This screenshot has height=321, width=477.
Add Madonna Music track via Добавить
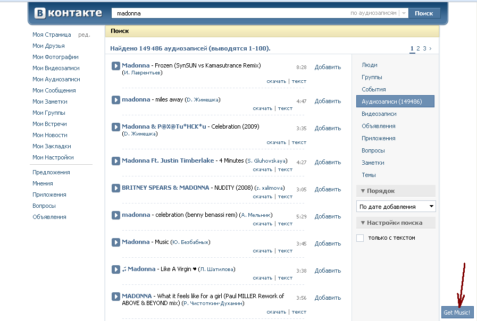328,244
